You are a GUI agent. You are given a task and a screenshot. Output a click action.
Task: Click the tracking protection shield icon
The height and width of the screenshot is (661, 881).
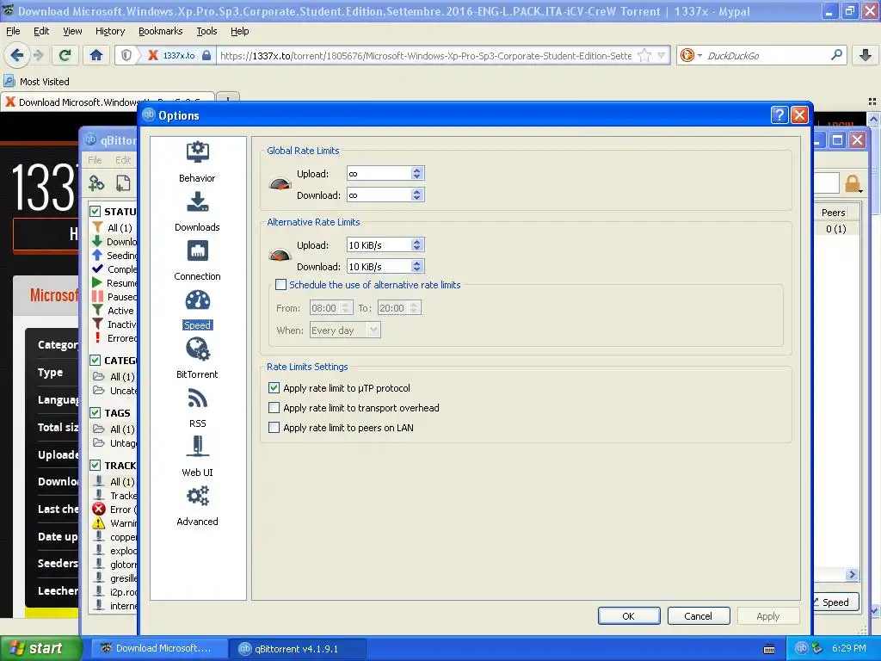[126, 55]
